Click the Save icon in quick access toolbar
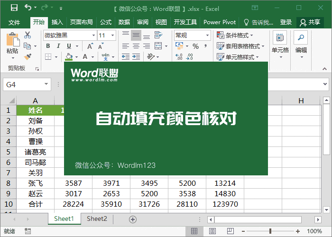The height and width of the screenshot is (237, 332). coord(14,8)
